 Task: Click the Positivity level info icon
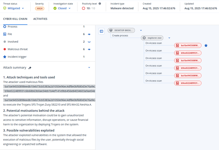pos(100,4)
